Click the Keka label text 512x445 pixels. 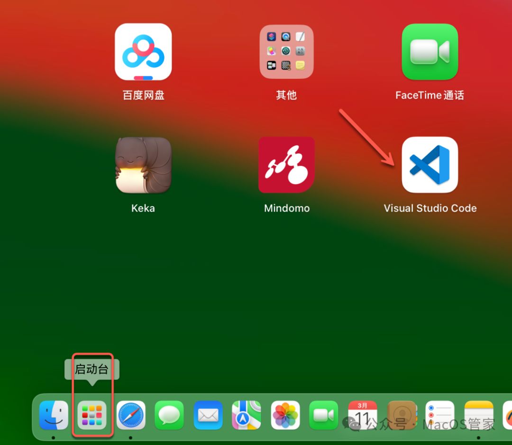(143, 208)
